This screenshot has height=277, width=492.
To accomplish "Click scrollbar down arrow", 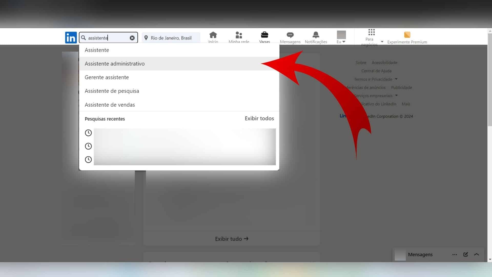I will point(490,260).
